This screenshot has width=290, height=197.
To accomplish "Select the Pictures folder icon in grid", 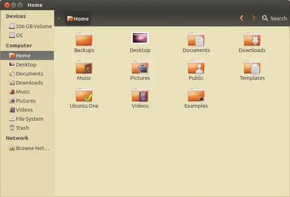I will pos(140,67).
